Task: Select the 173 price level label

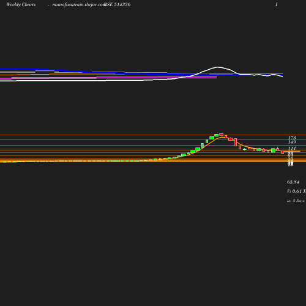Action: point(292,138)
